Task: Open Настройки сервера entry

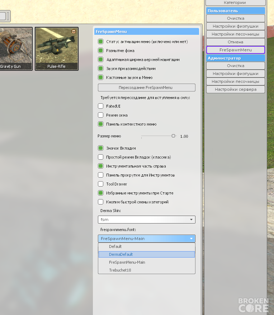Action: pos(235,89)
